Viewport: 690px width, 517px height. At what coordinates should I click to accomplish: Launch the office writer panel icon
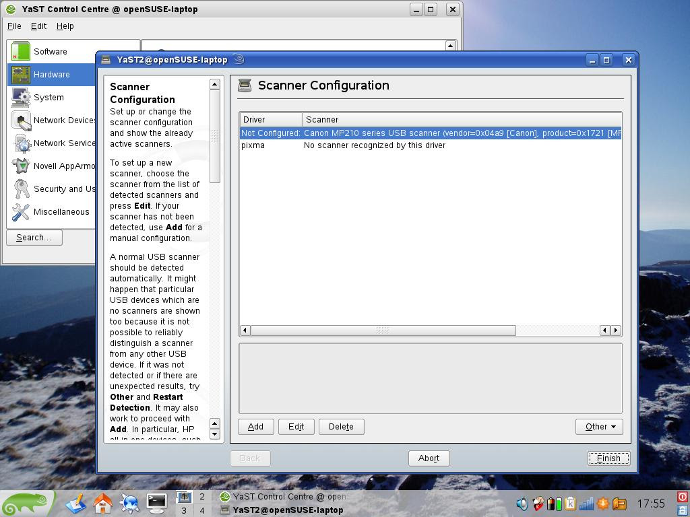tap(76, 504)
